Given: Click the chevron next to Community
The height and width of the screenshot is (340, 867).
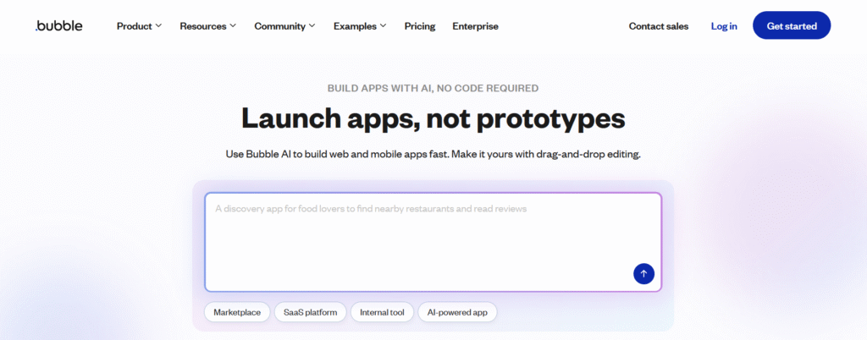Looking at the screenshot, I should click(x=312, y=26).
